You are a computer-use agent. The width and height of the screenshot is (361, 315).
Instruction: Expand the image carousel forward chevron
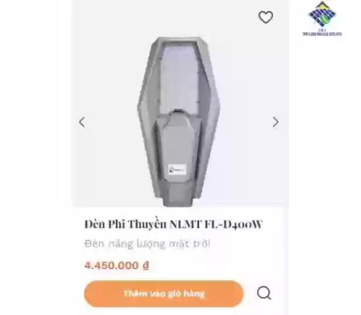(276, 122)
